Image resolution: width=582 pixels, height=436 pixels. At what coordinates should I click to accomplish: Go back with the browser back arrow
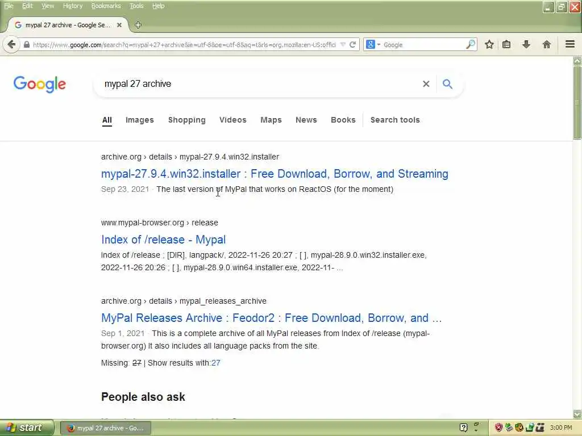(11, 45)
